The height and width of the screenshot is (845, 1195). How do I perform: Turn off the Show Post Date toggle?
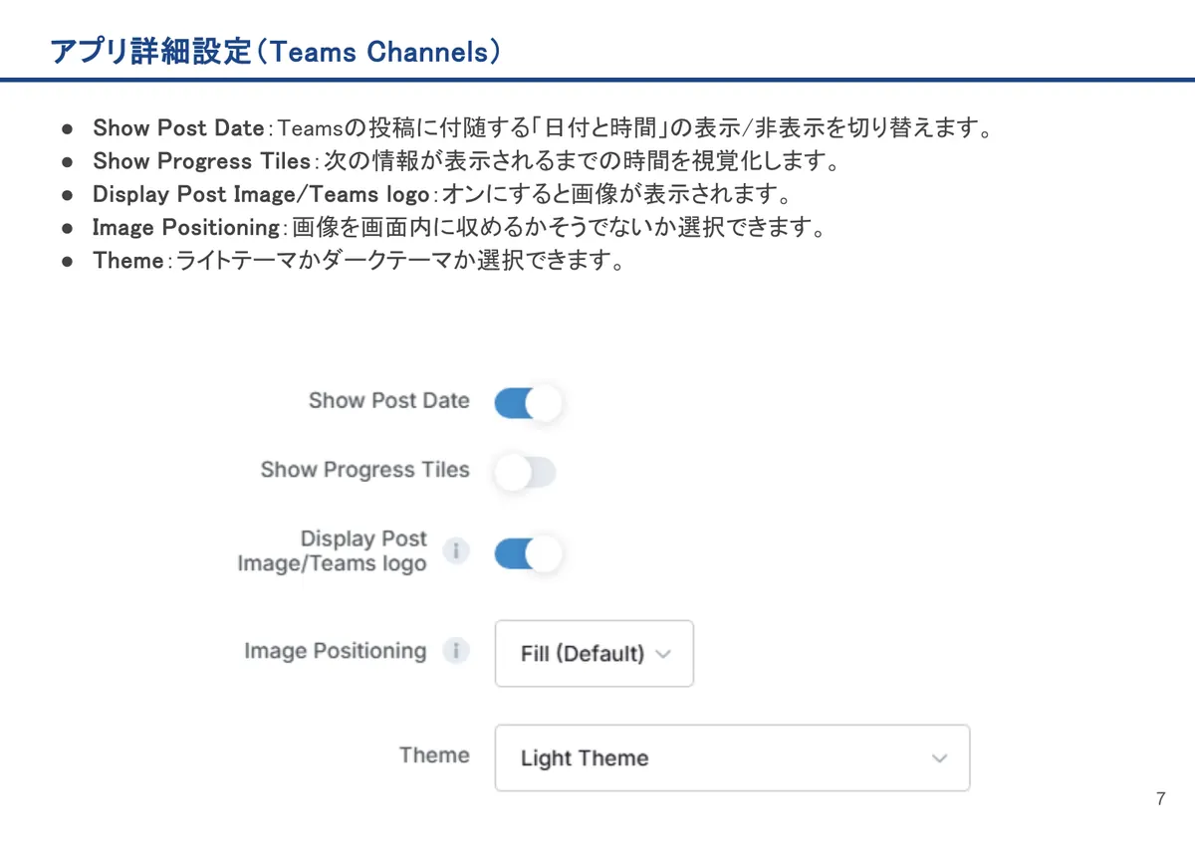[528, 403]
